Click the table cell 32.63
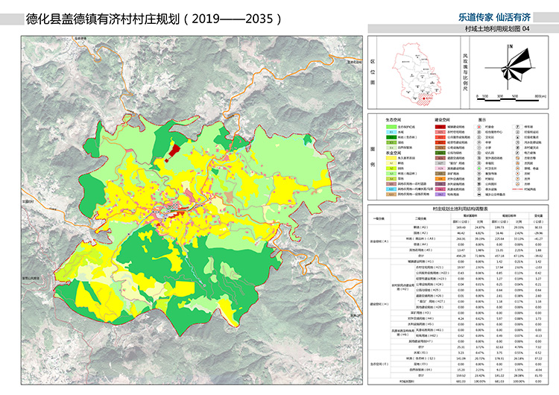Image resolution: width=559 pixels, height=395 pixels. click(x=499, y=347)
